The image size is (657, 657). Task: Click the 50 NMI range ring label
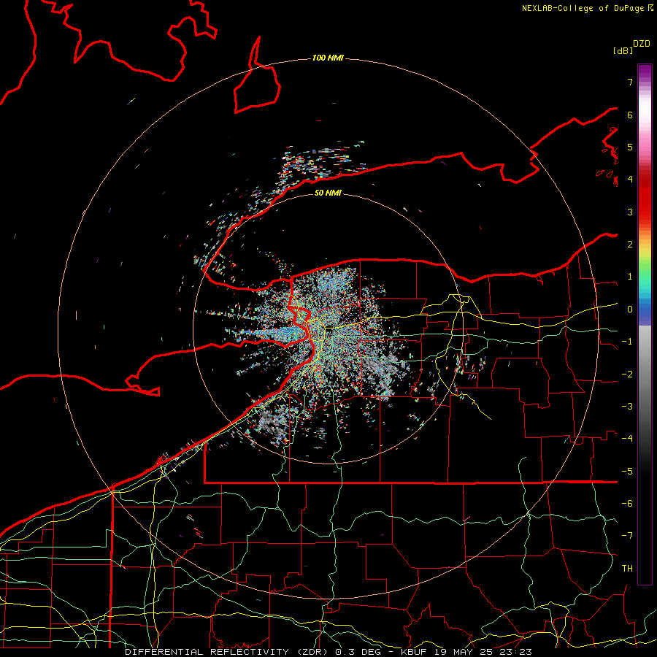(328, 193)
